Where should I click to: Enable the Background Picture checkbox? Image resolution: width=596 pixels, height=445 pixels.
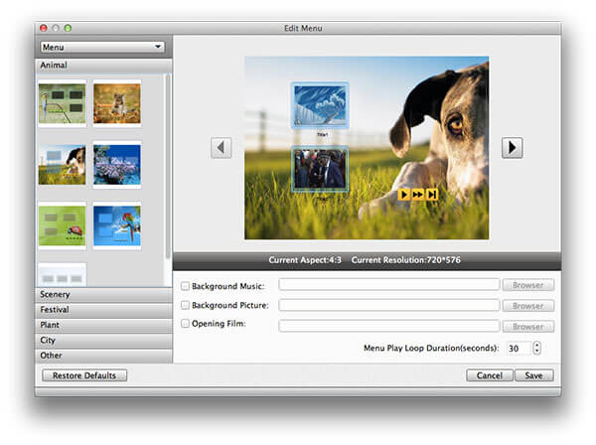click(x=185, y=305)
